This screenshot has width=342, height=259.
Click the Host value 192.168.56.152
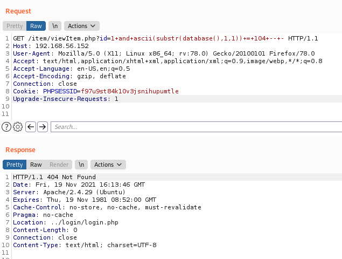[62, 46]
